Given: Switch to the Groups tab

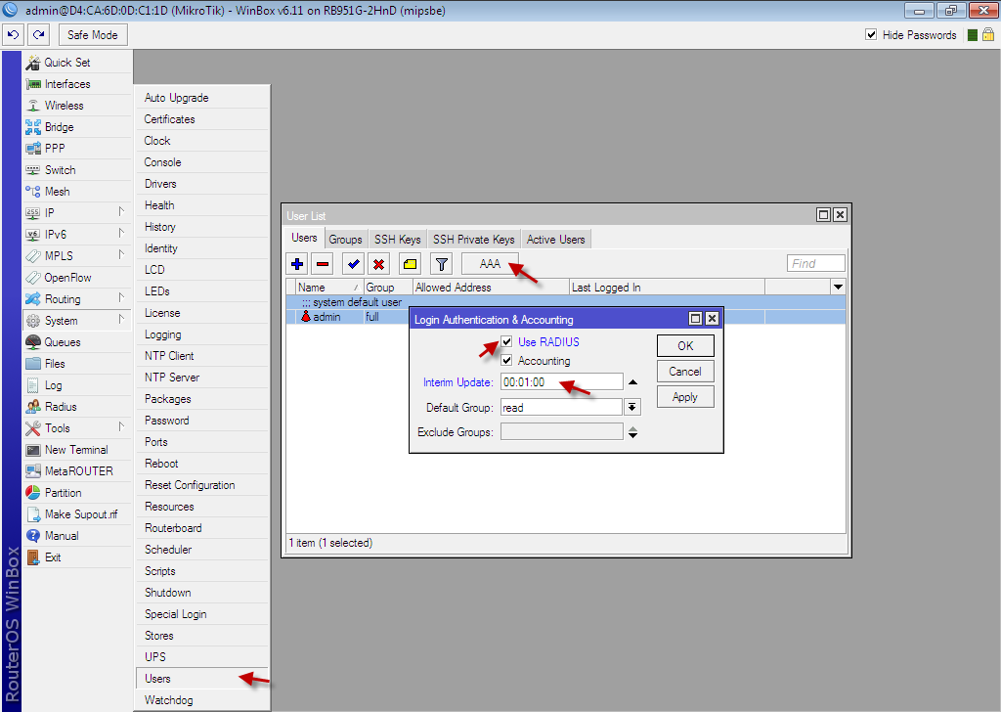Looking at the screenshot, I should (x=345, y=240).
